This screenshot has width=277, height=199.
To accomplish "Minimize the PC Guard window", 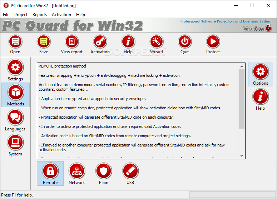I will click(236, 5).
